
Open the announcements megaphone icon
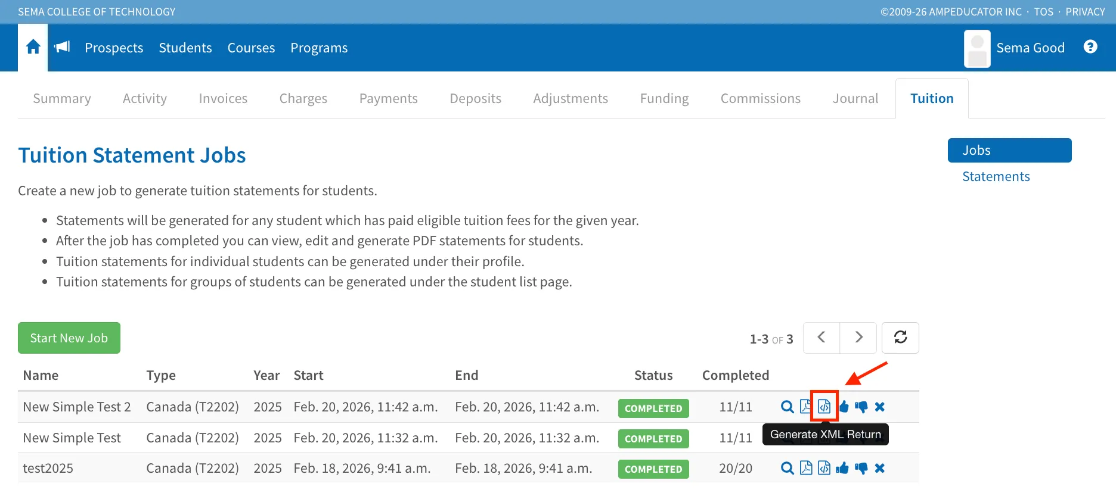pyautogui.click(x=63, y=47)
